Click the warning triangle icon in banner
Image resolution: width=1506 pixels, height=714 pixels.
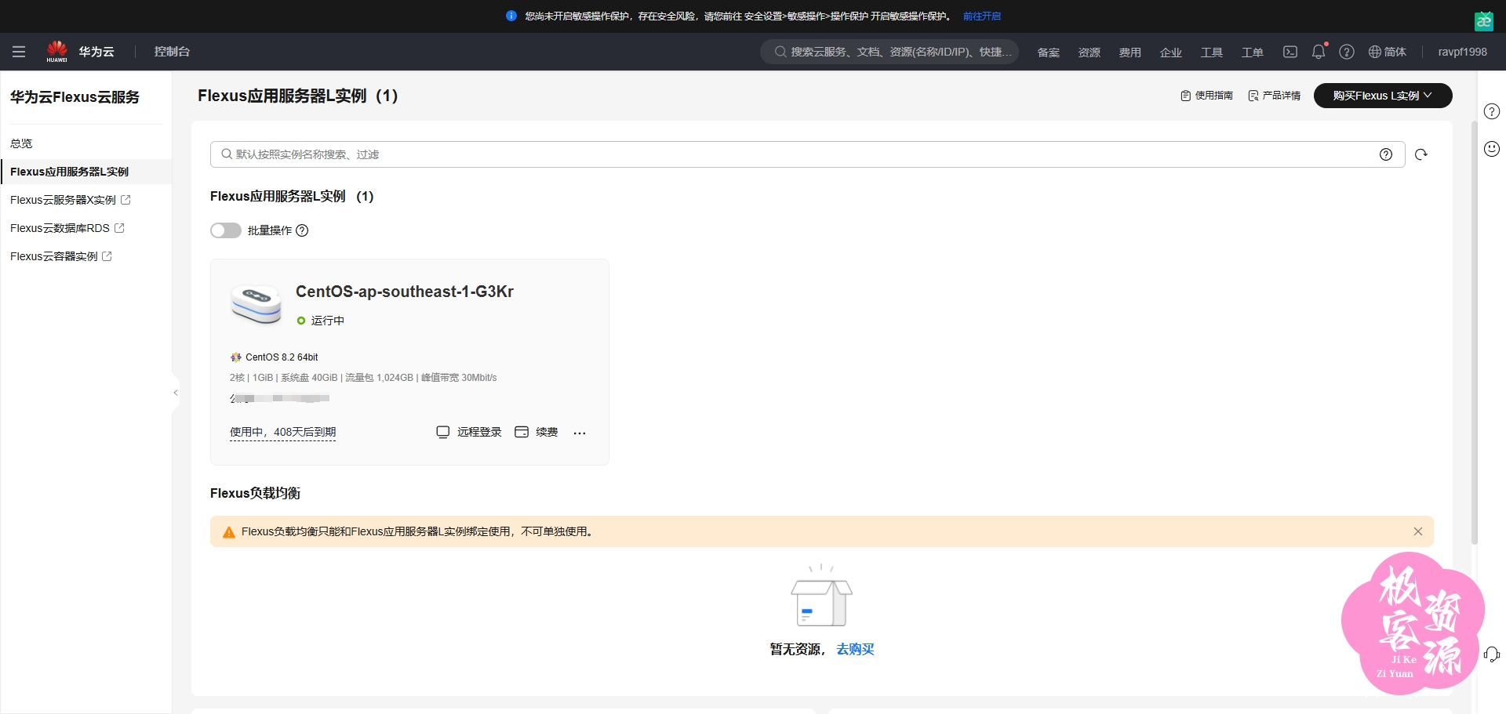[229, 532]
